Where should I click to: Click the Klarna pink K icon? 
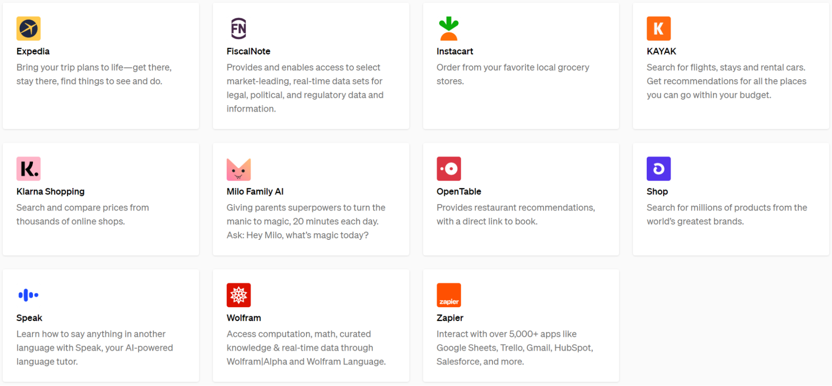click(28, 169)
